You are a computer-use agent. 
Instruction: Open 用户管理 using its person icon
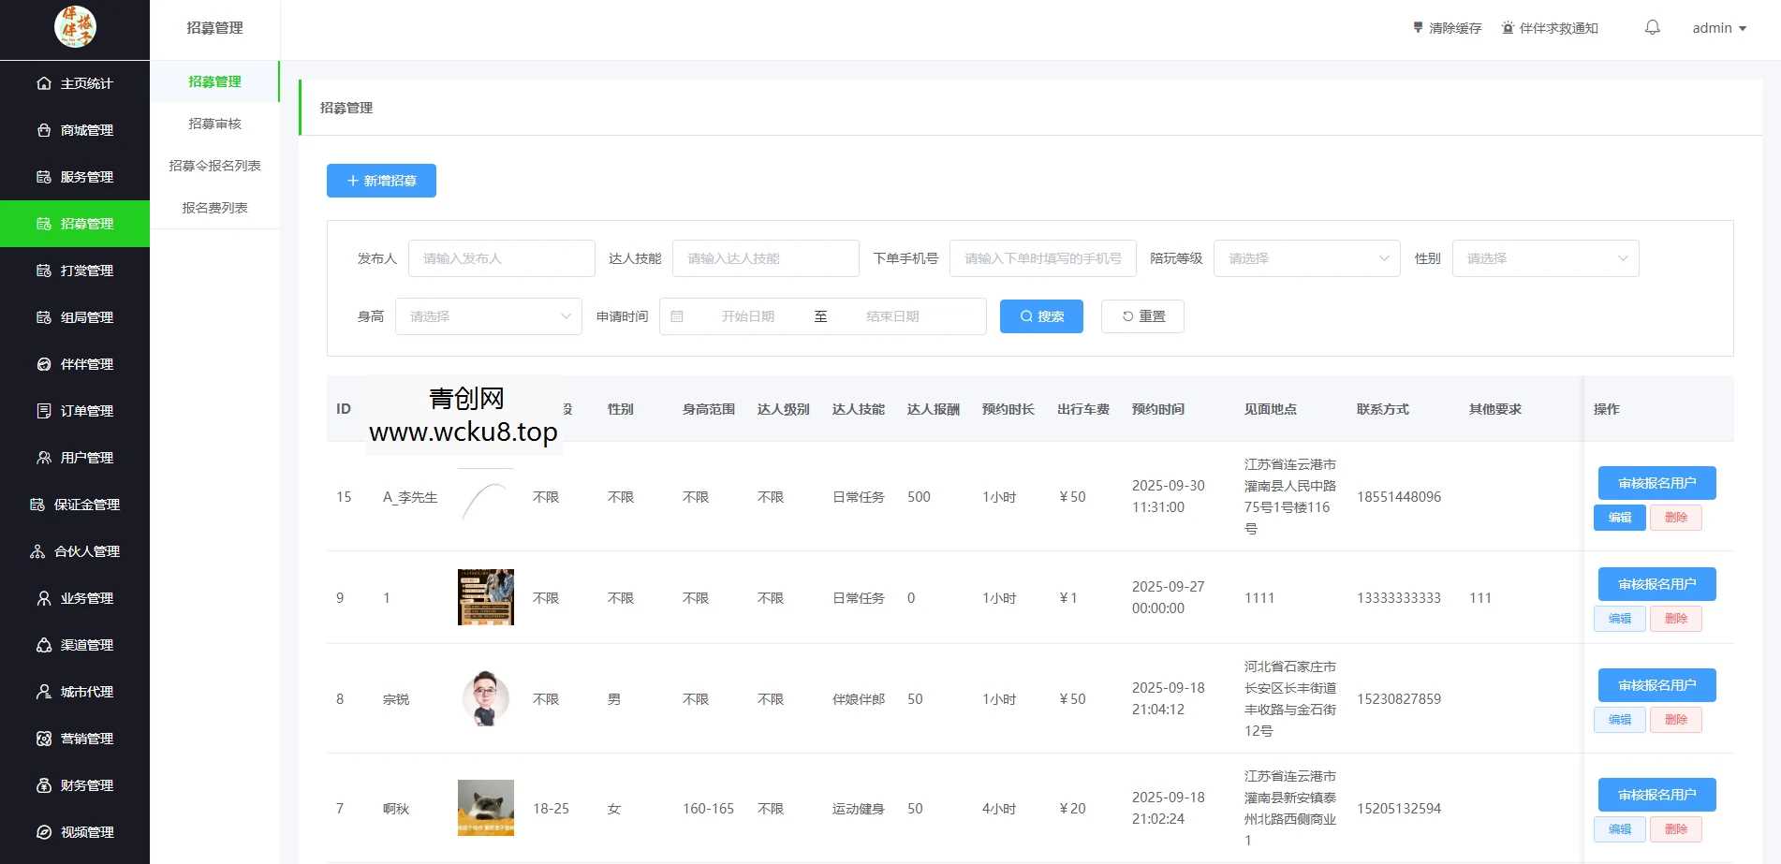point(43,458)
